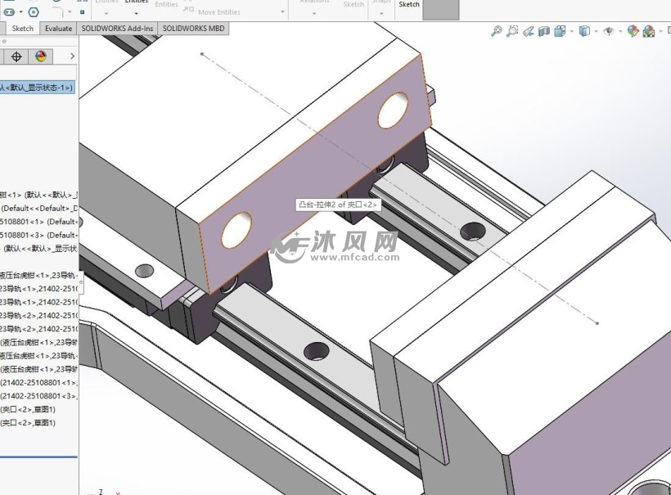Open the DisplayManager color ball tab

click(x=40, y=56)
